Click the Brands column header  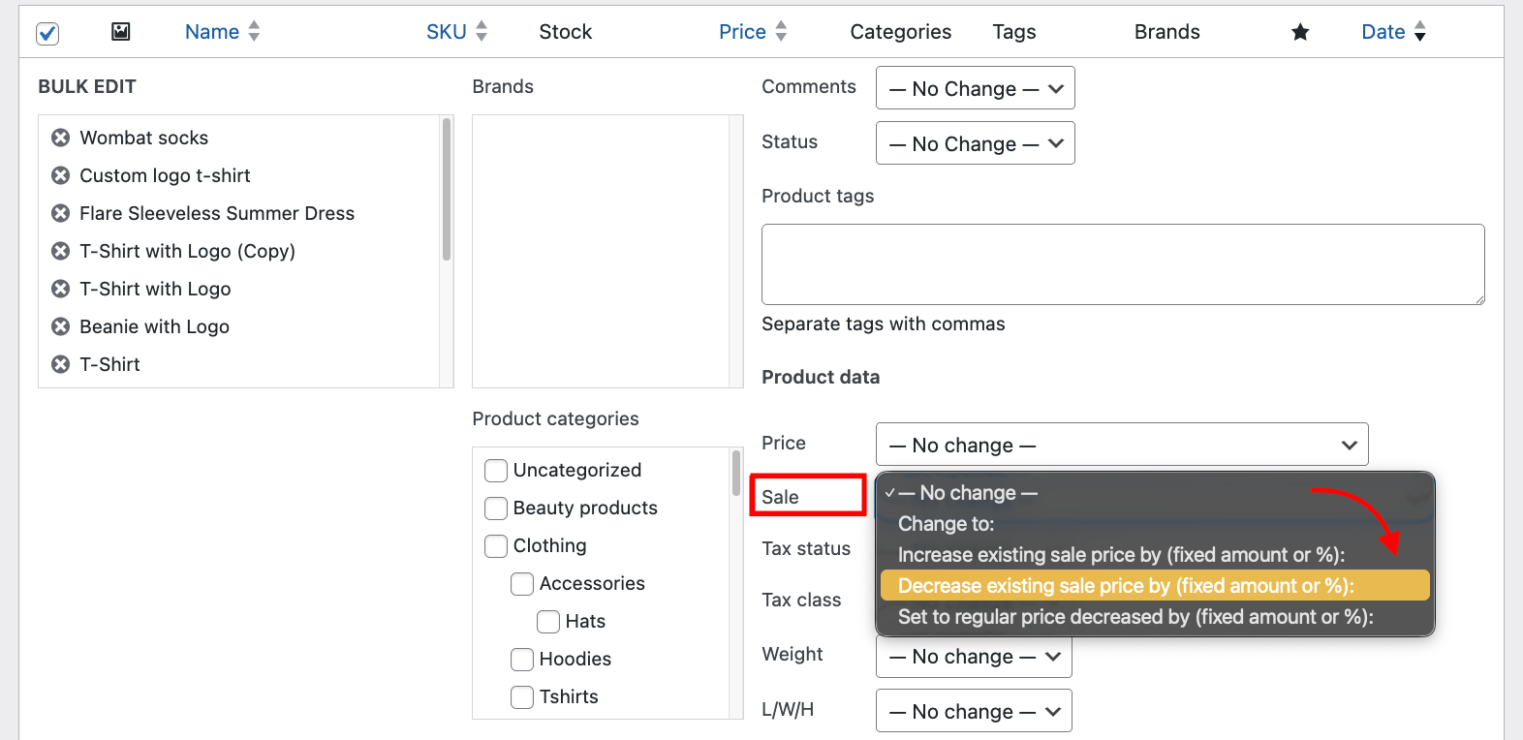click(1167, 32)
